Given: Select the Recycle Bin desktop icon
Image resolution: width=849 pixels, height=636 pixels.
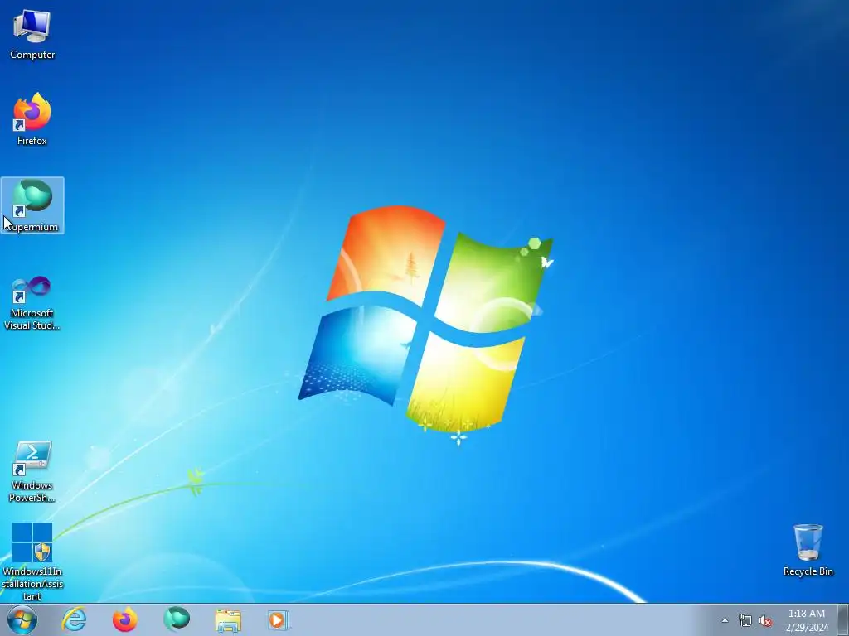Looking at the screenshot, I should (808, 550).
